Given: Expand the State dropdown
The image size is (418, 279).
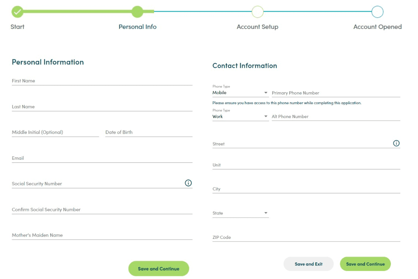Looking at the screenshot, I should coord(240,213).
